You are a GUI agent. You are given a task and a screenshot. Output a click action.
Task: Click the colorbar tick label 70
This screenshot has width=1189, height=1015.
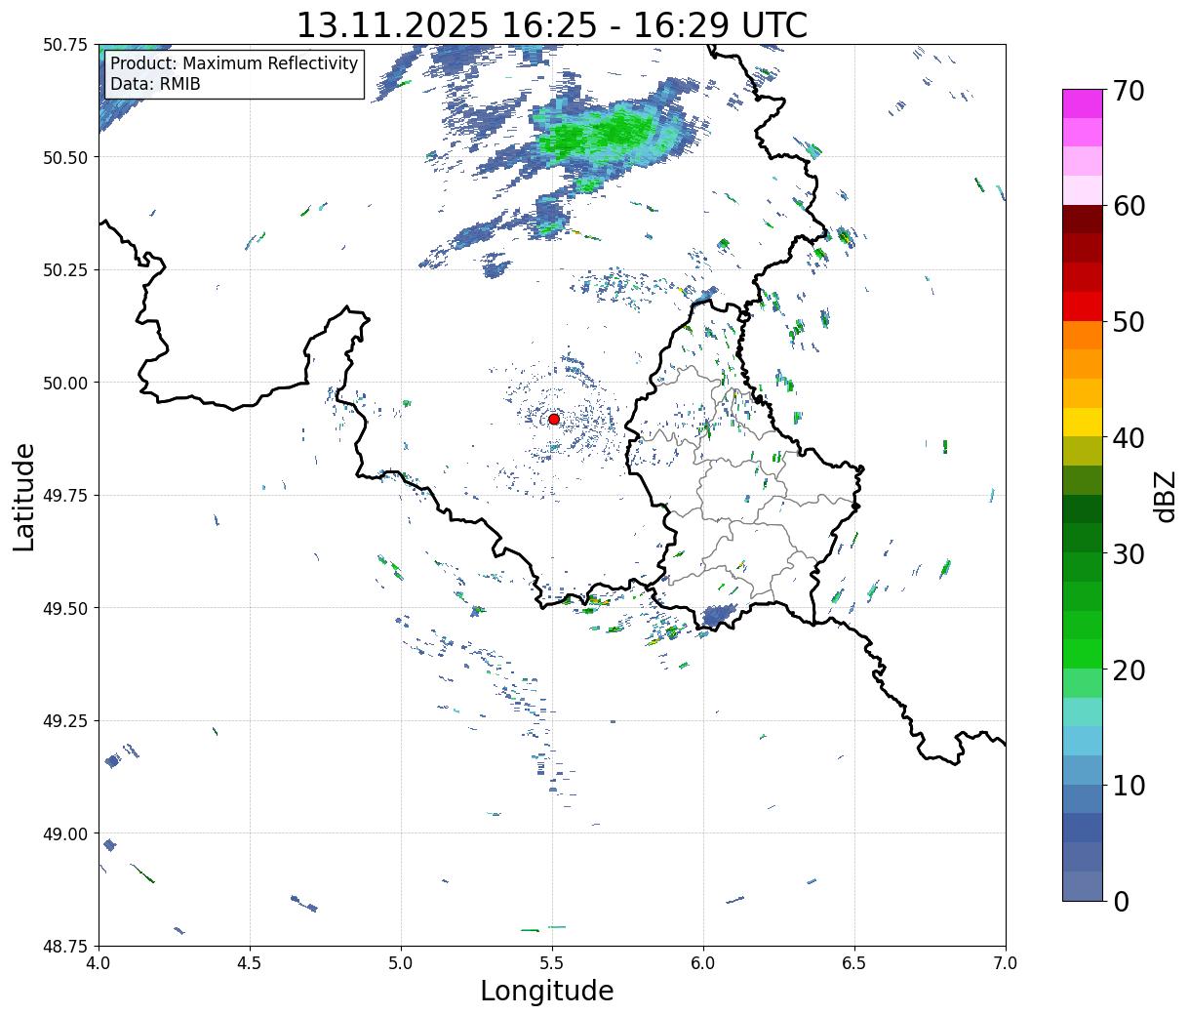tap(1128, 91)
